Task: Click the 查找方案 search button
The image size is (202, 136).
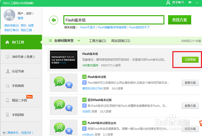Action: [179, 20]
